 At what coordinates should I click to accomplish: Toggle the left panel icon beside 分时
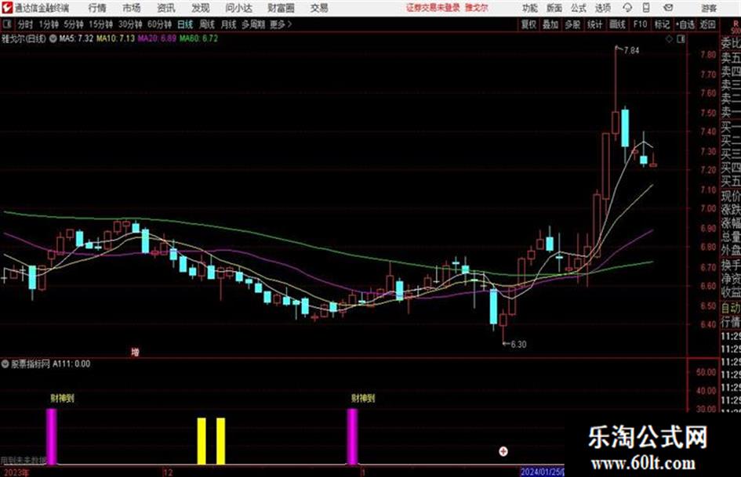pos(6,24)
